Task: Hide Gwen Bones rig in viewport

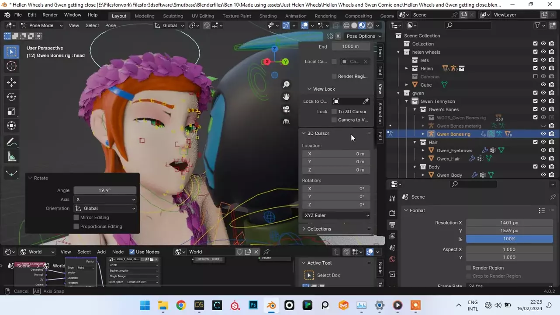Action: click(543, 134)
